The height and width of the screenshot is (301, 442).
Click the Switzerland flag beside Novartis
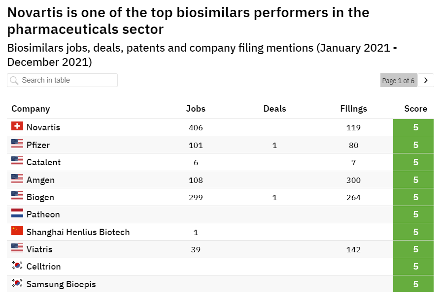coord(17,126)
